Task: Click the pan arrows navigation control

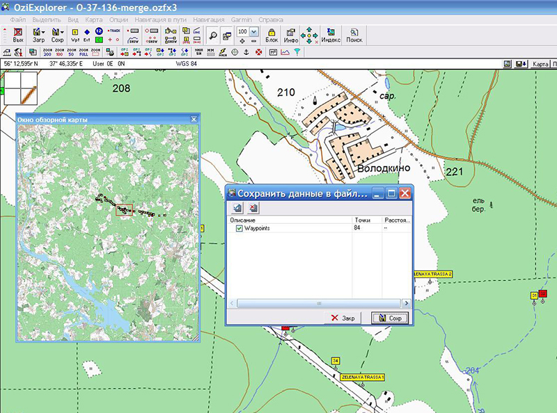Action: click(309, 35)
